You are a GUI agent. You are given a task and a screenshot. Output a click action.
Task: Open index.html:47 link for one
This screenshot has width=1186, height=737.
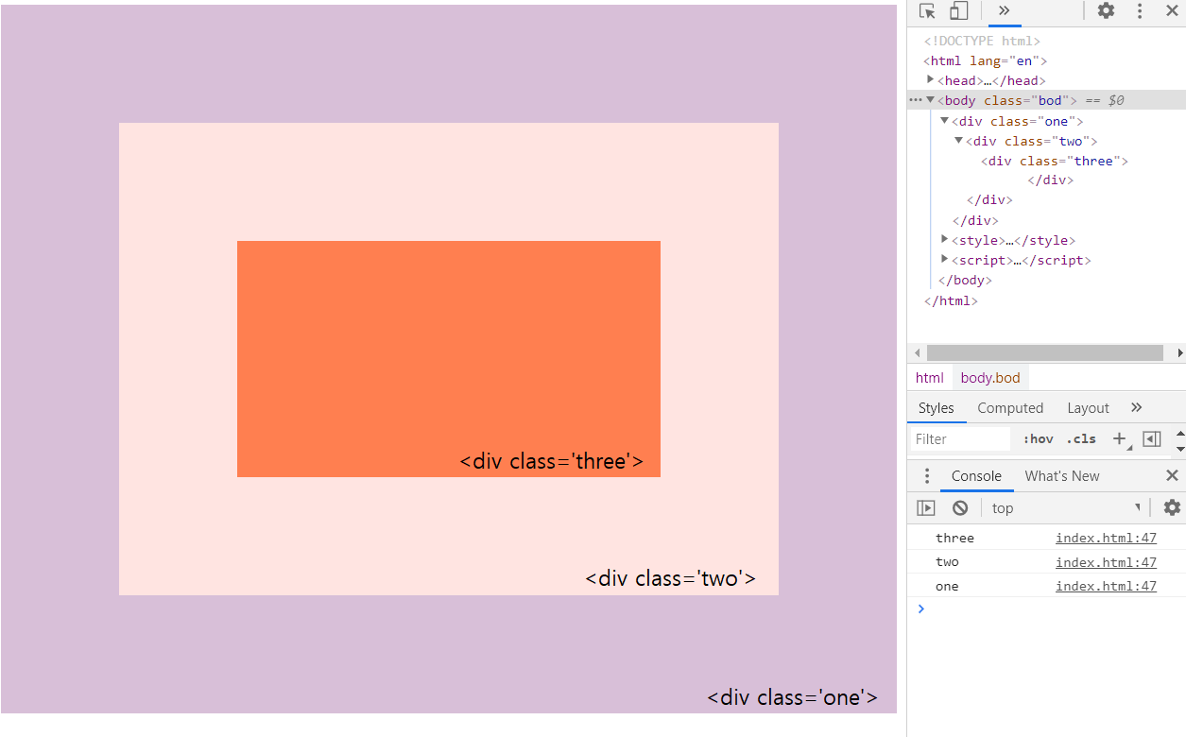click(1106, 587)
